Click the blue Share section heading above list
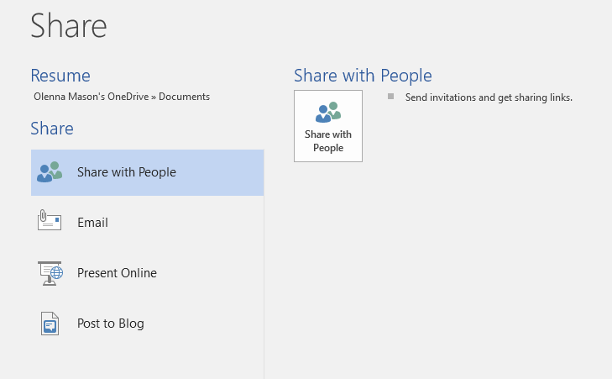 pyautogui.click(x=52, y=129)
